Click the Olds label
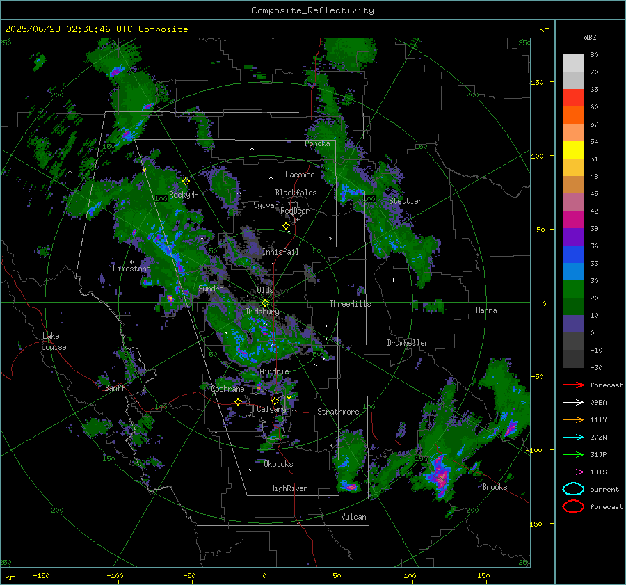Screen dimensions: 626x585 tap(265, 290)
